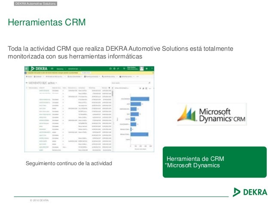Click the DEKRA logo in the CRM header
The width and height of the screenshot is (274, 206).
(39, 69)
